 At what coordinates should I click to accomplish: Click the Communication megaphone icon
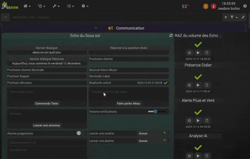coord(111,28)
